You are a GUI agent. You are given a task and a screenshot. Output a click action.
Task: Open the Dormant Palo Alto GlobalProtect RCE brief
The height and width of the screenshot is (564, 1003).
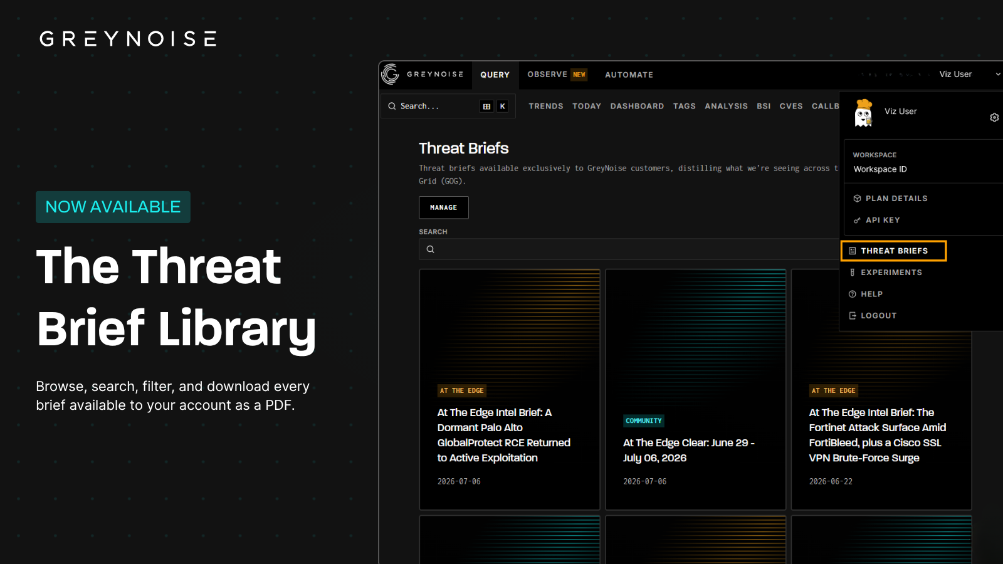(x=504, y=435)
